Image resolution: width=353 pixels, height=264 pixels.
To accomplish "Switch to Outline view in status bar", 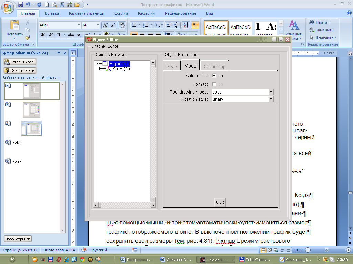I will [x=282, y=250].
